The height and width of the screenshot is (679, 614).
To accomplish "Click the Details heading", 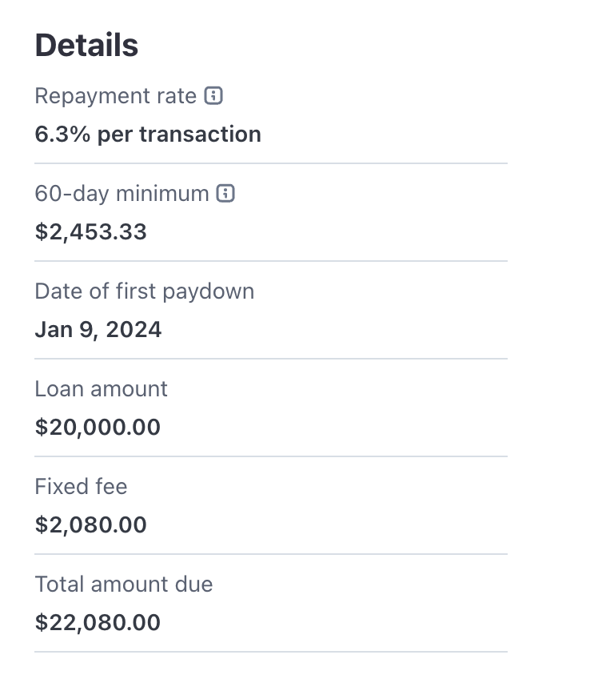I will tap(86, 46).
